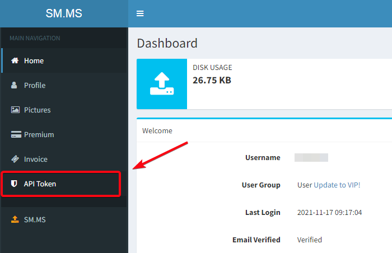This screenshot has width=392, height=253.
Task: Open the Home menu item
Action: pos(64,60)
